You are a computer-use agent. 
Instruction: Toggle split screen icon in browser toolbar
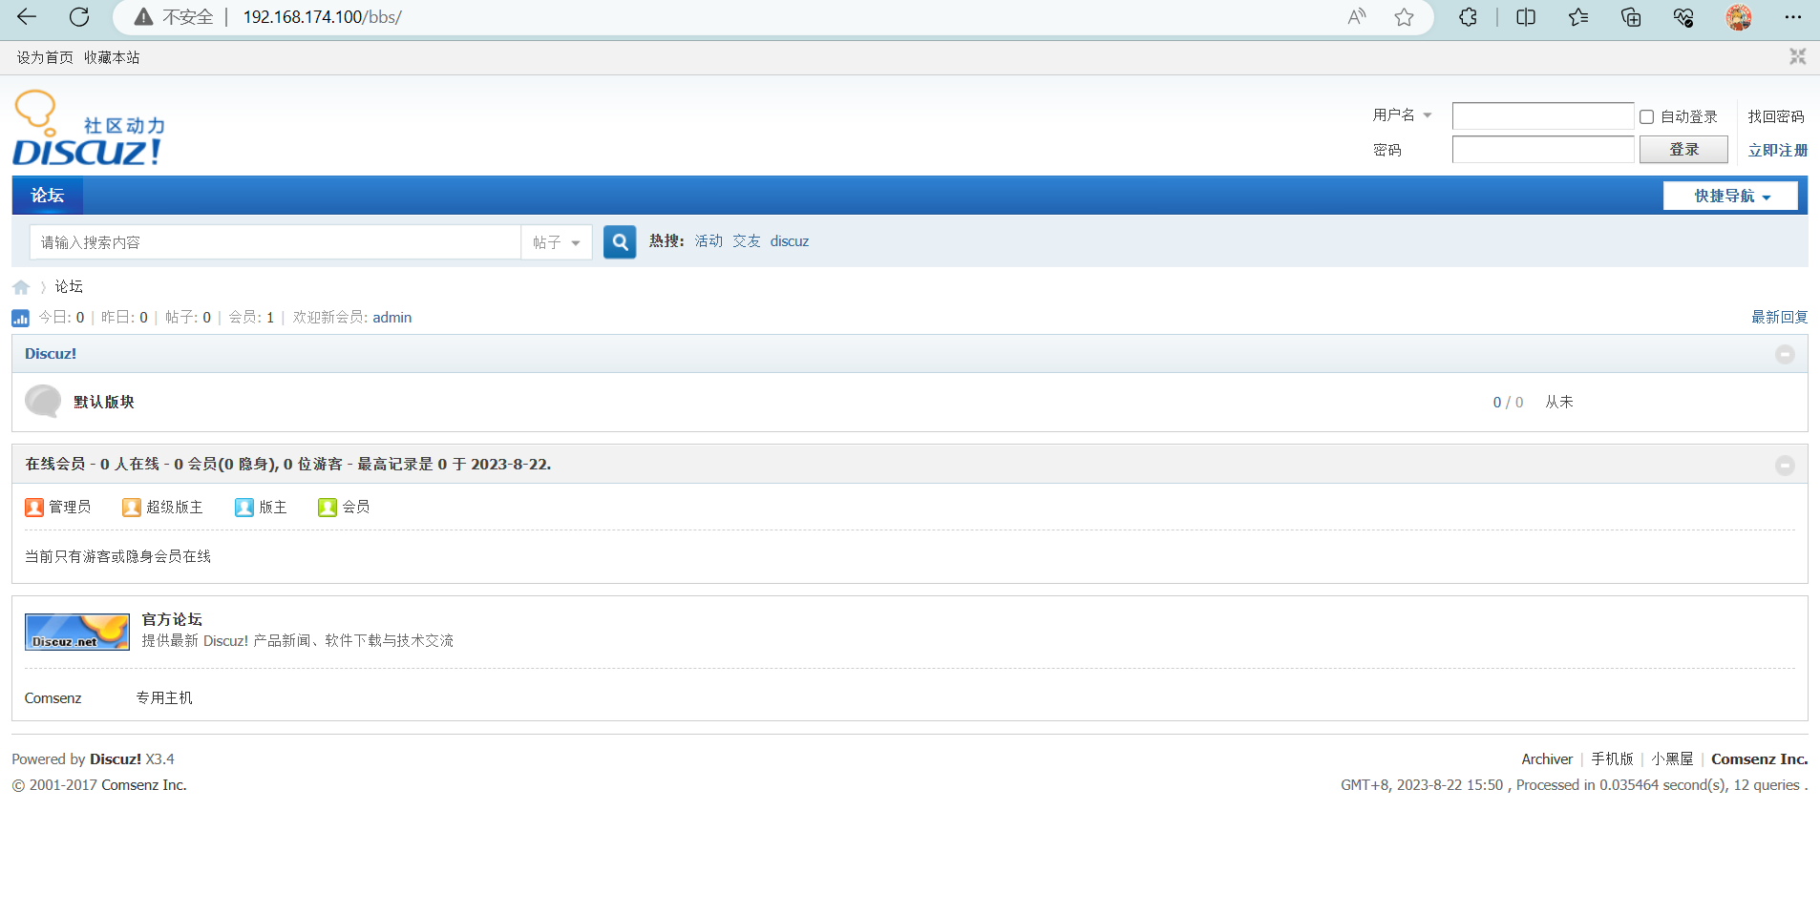pyautogui.click(x=1526, y=17)
